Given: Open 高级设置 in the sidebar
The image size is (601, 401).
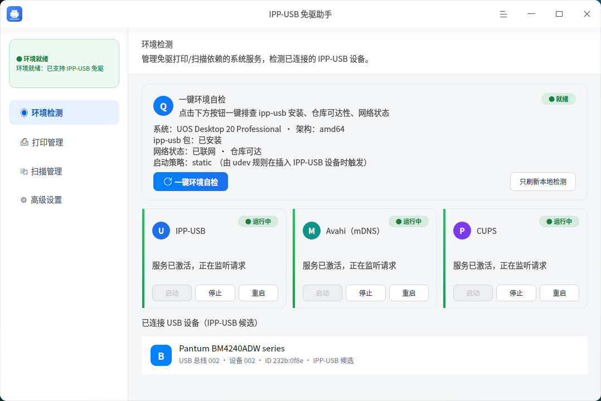Looking at the screenshot, I should click(64, 199).
